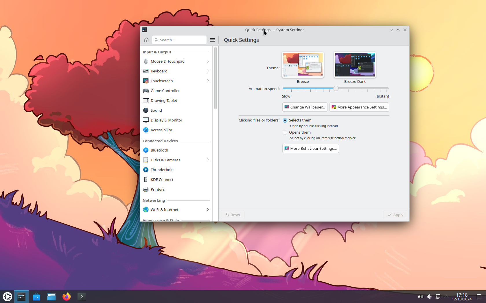Open Drawing Tablet settings entry
The image size is (486, 303).
176,100
